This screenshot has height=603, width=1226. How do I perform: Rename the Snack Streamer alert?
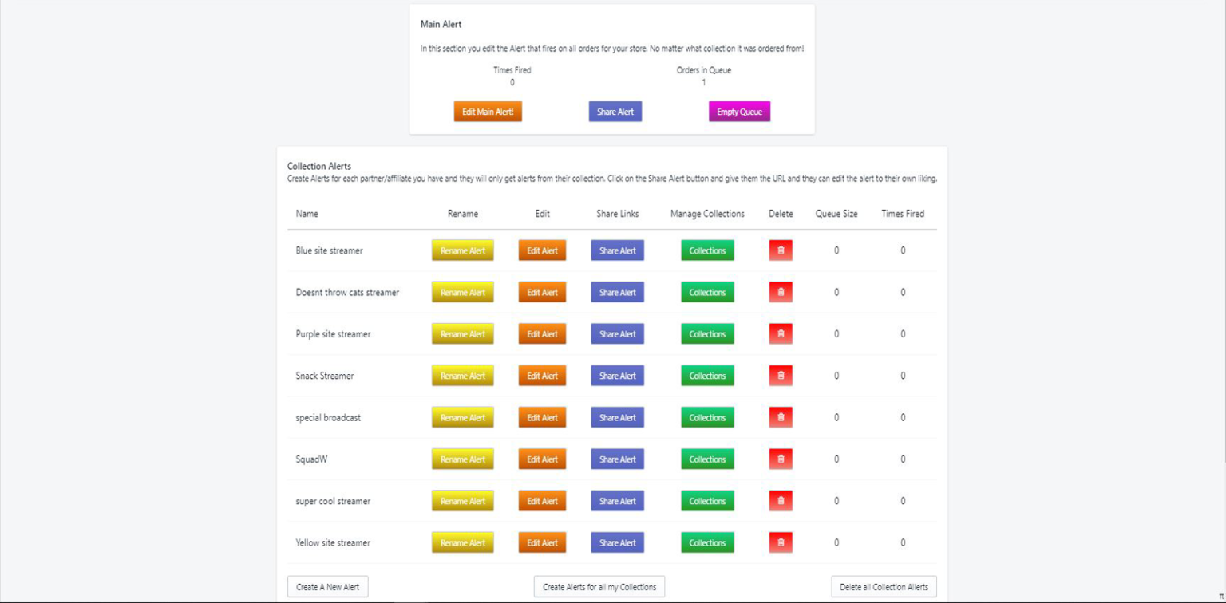(x=463, y=376)
